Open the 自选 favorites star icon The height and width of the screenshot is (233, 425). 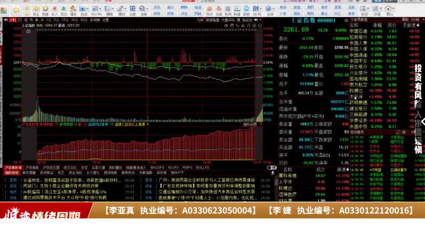point(82,9)
